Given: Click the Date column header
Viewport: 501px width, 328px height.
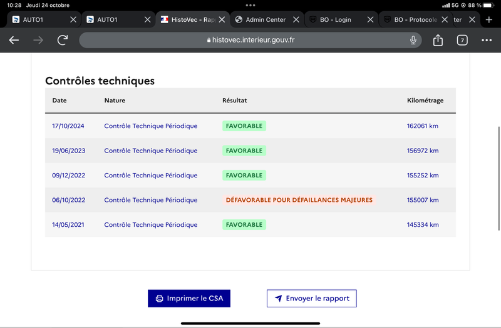Looking at the screenshot, I should coord(59,101).
